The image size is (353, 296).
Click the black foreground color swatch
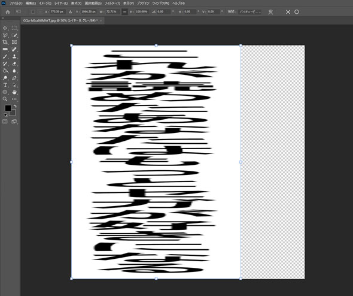pos(8,108)
